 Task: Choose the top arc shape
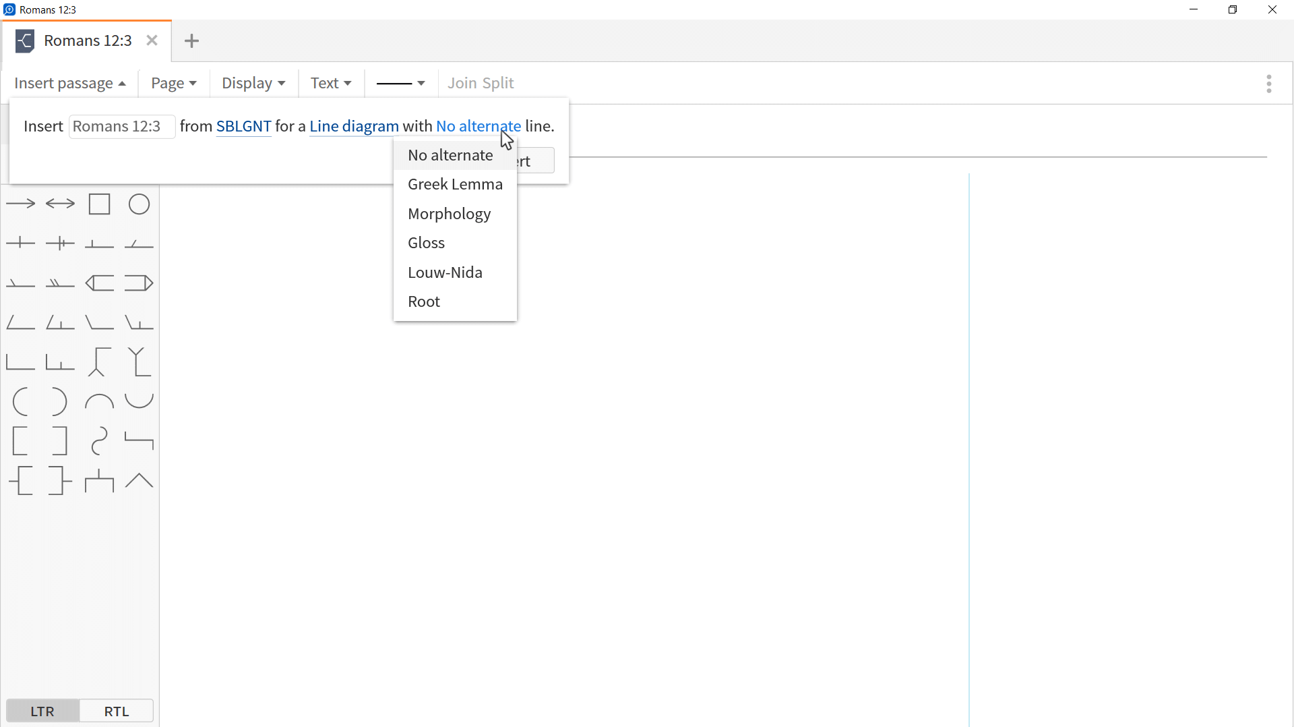point(99,402)
